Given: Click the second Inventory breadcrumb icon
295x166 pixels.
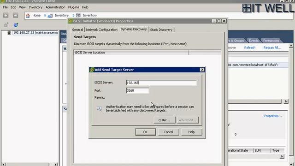Looking at the screenshot, I should click(x=78, y=15).
